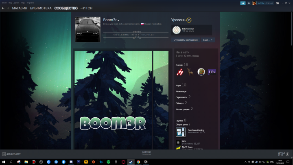Open the Друзья menu
This screenshot has height=165, width=293.
click(x=16, y=3)
